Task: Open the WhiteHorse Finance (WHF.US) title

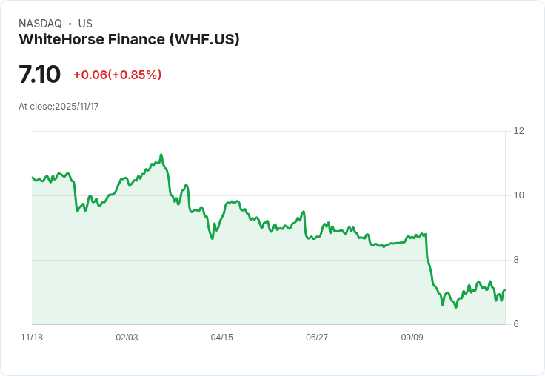Action: 129,40
